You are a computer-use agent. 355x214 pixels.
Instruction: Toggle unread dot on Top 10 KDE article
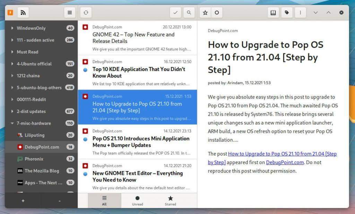[85, 70]
